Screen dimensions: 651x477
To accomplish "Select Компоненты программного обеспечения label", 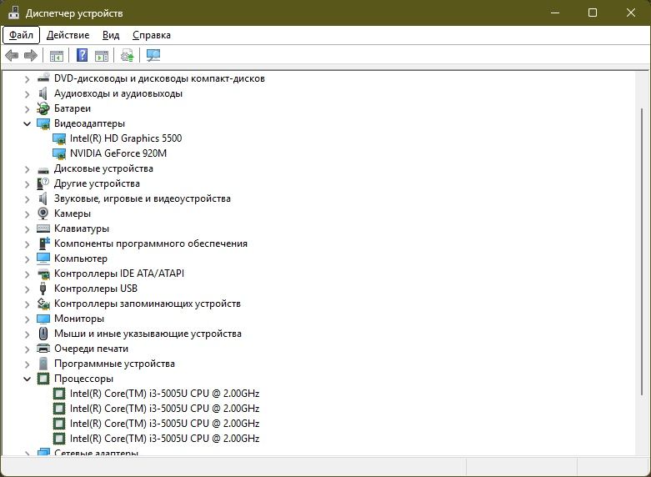I will click(x=151, y=244).
